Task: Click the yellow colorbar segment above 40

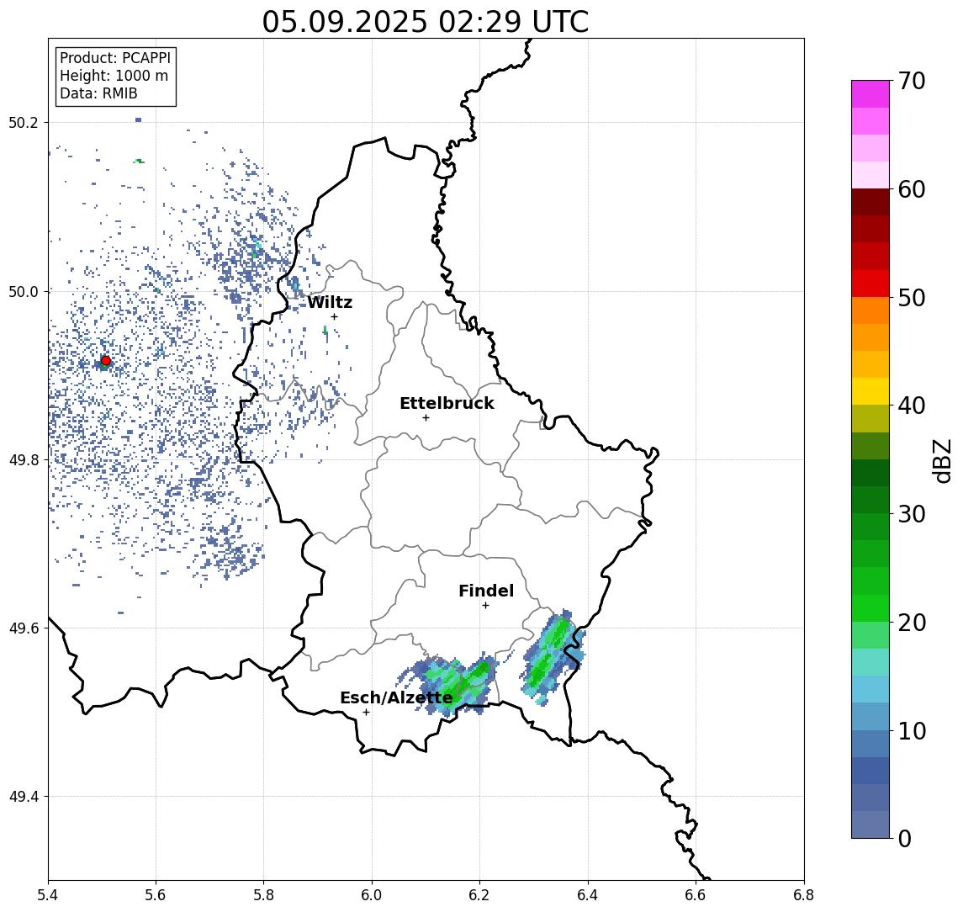Action: [870, 391]
